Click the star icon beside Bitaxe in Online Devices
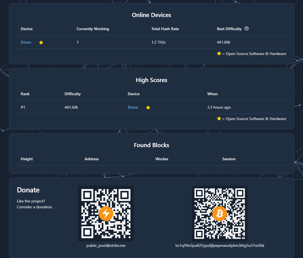 coord(41,42)
